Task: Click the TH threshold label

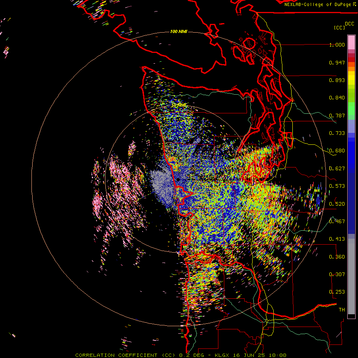Action: 342,309
